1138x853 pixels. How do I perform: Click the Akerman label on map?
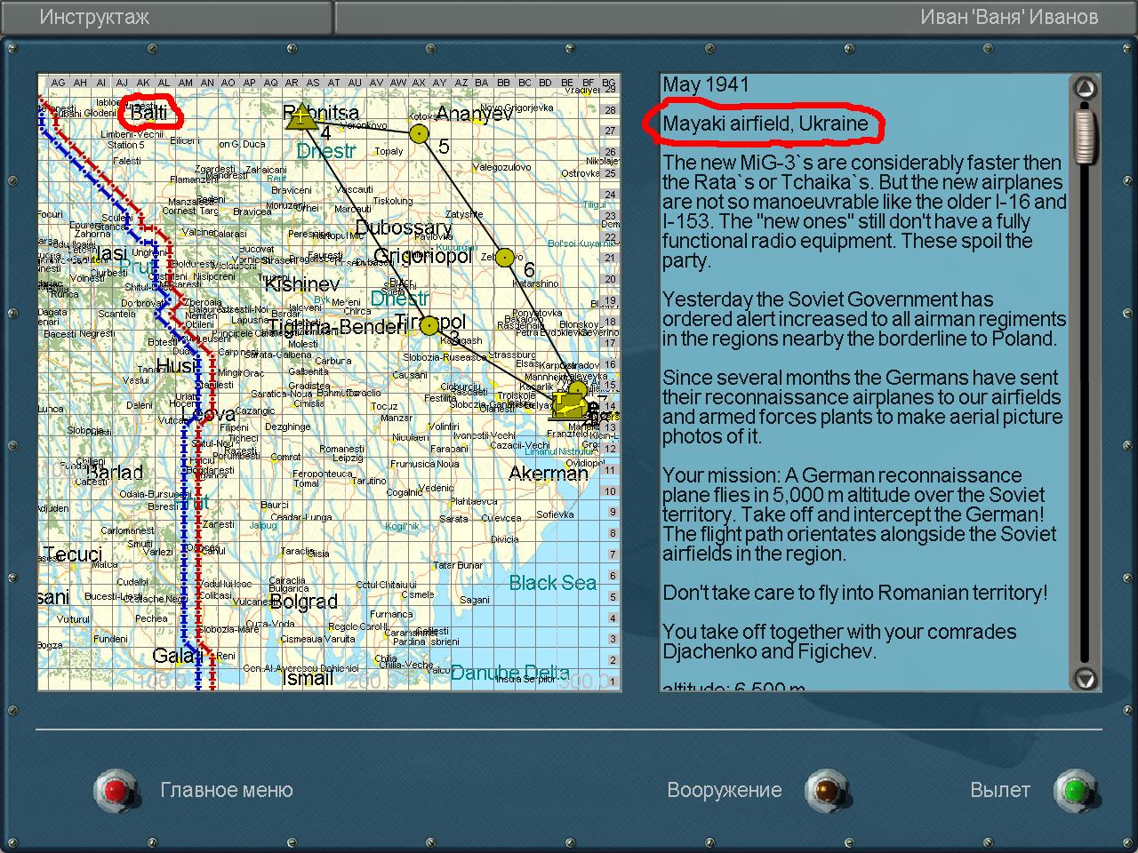click(549, 474)
